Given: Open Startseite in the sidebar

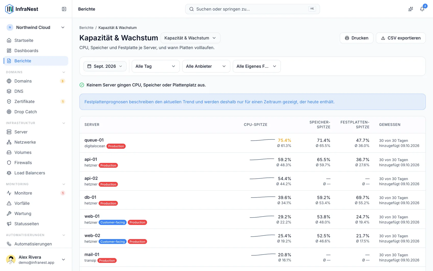Looking at the screenshot, I should pyautogui.click(x=36, y=40).
